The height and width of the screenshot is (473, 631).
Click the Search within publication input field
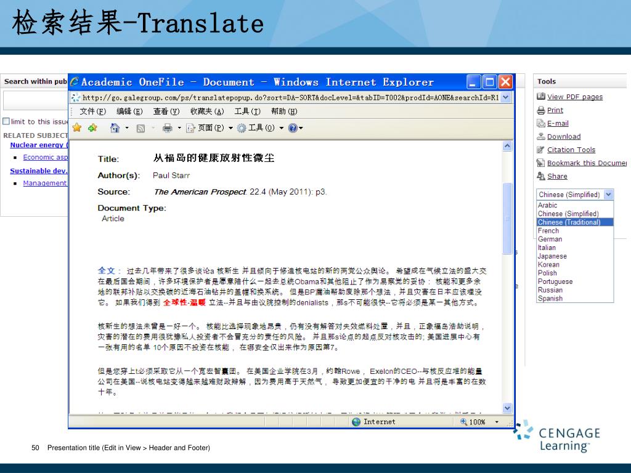point(35,100)
